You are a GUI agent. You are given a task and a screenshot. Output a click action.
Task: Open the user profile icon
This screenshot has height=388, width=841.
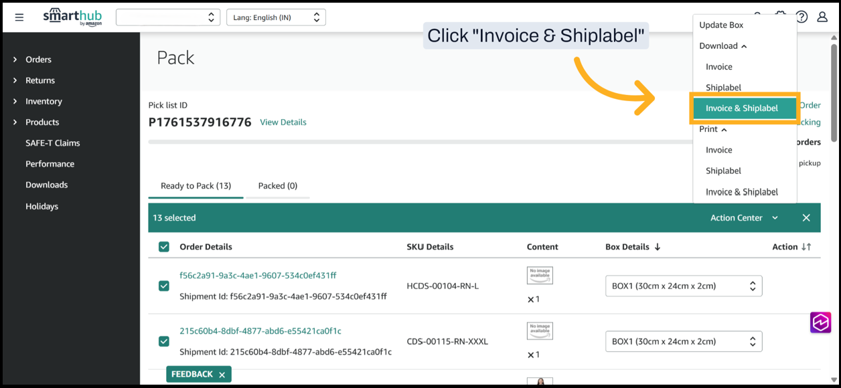coord(822,17)
